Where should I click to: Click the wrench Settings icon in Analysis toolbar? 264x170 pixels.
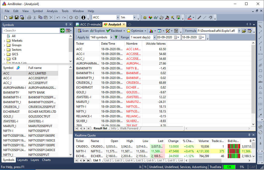168,31
